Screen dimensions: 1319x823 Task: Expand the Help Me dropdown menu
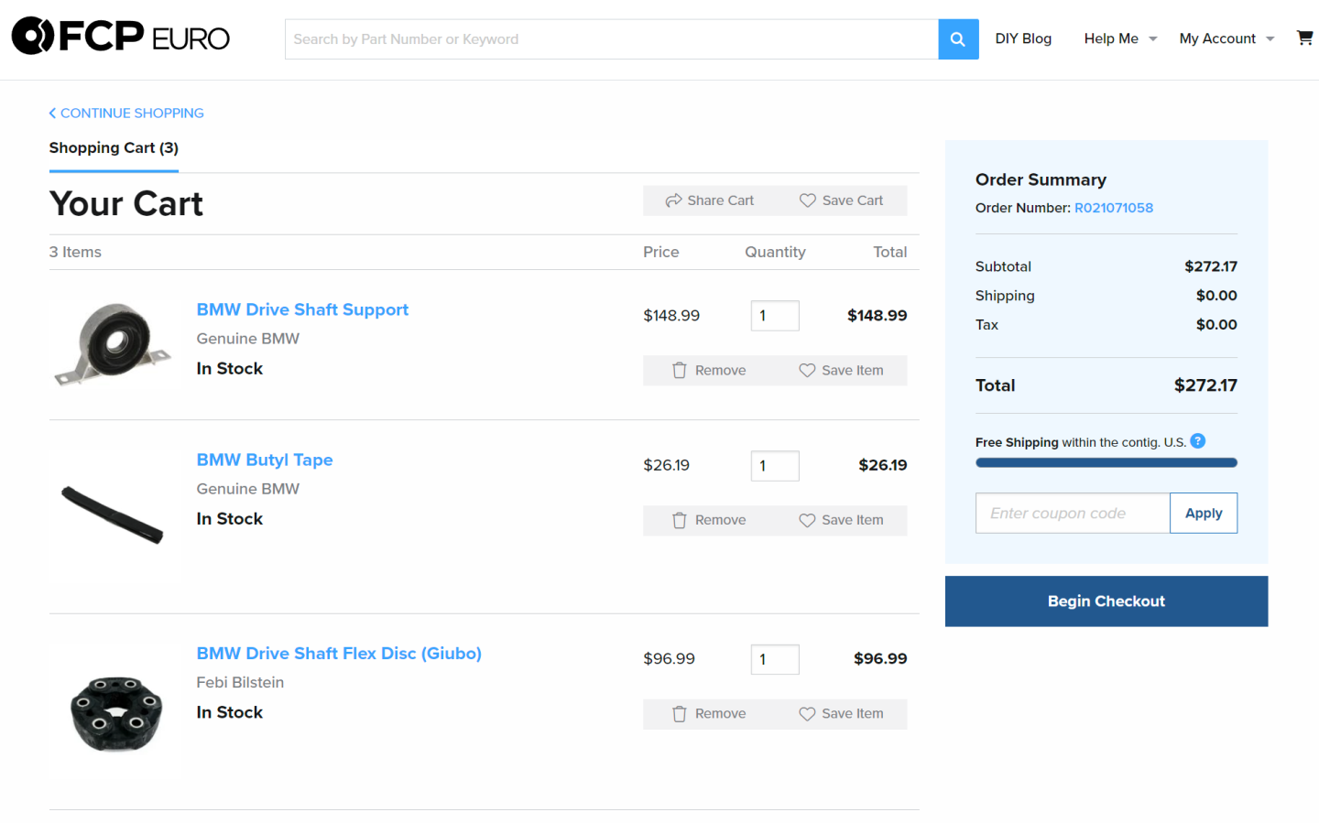[1120, 38]
